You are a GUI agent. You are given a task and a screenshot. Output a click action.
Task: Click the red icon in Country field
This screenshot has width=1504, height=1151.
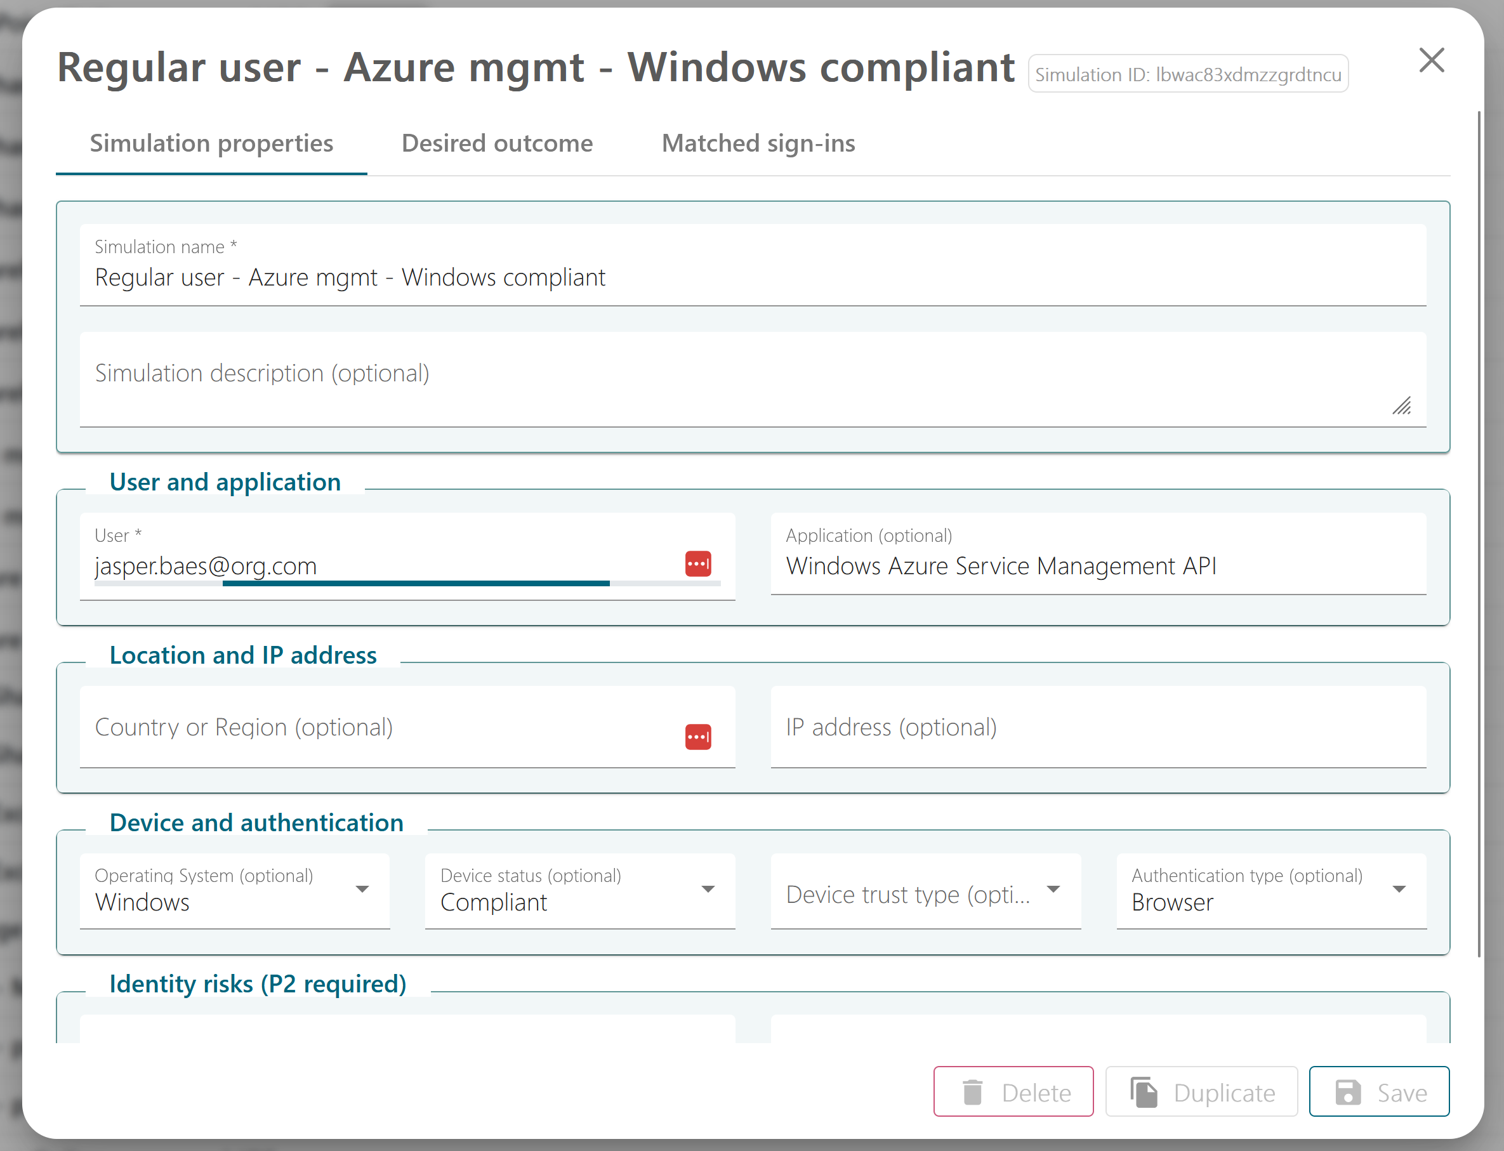[697, 737]
